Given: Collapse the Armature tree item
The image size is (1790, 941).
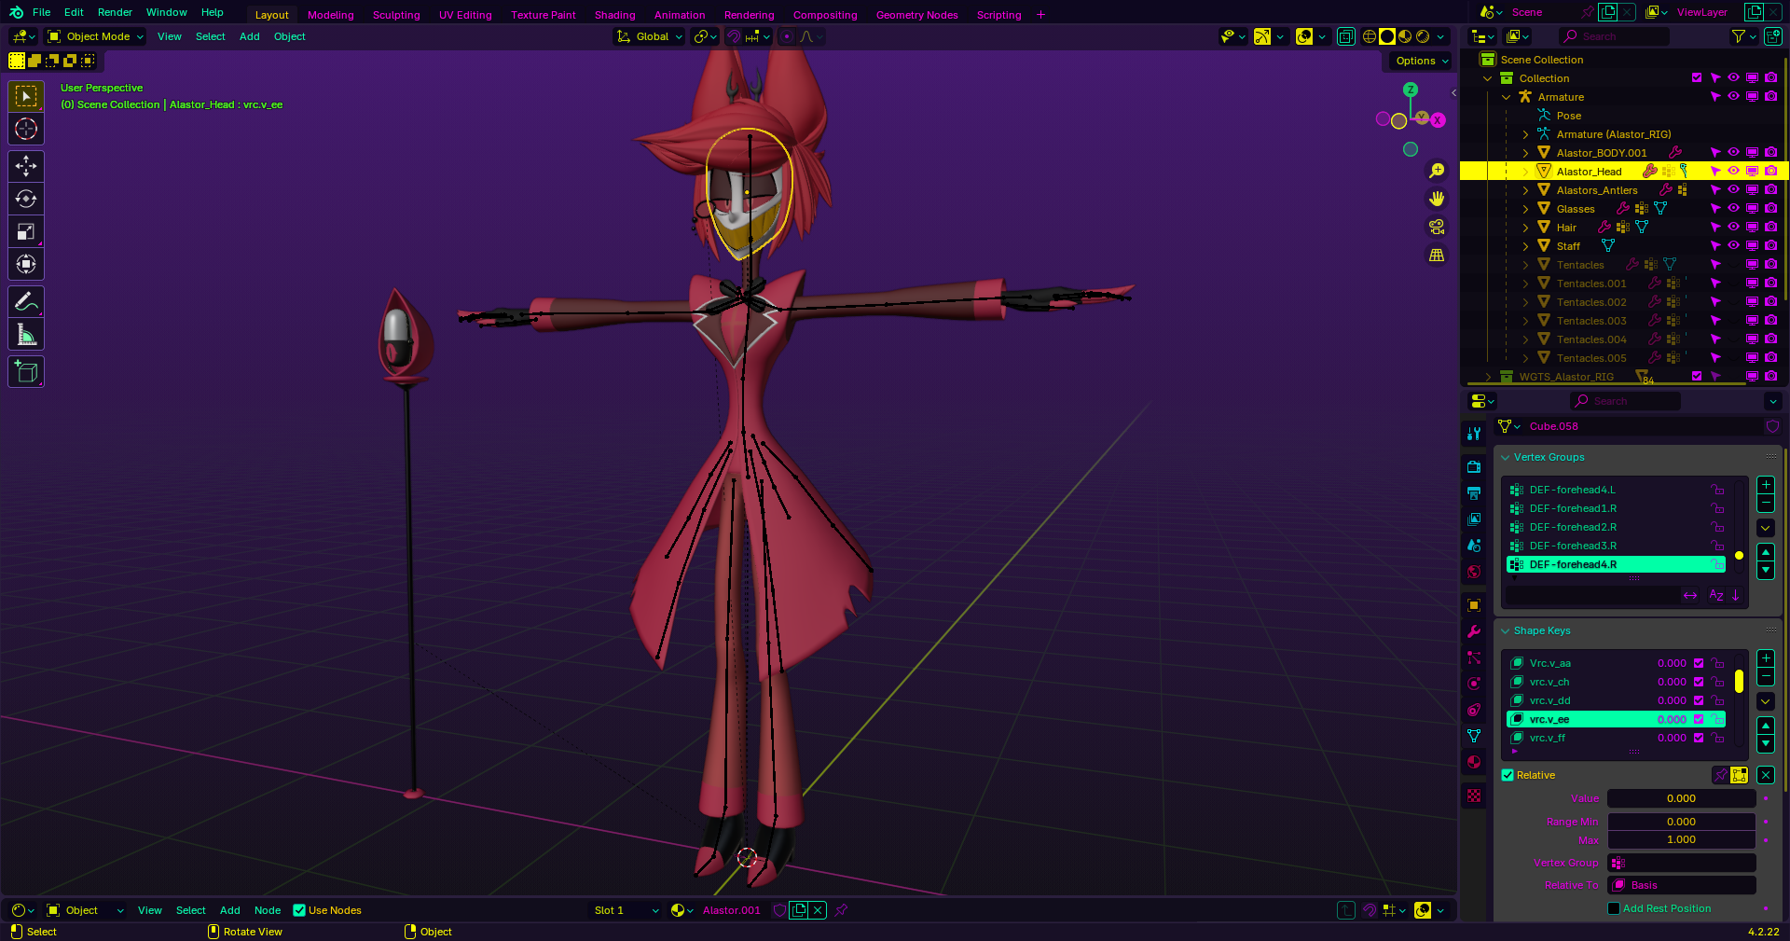Looking at the screenshot, I should point(1507,97).
